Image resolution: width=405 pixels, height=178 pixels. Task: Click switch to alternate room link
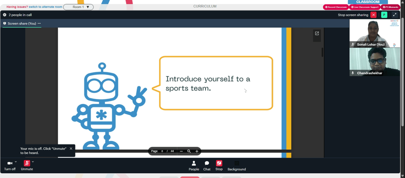[x=45, y=7]
